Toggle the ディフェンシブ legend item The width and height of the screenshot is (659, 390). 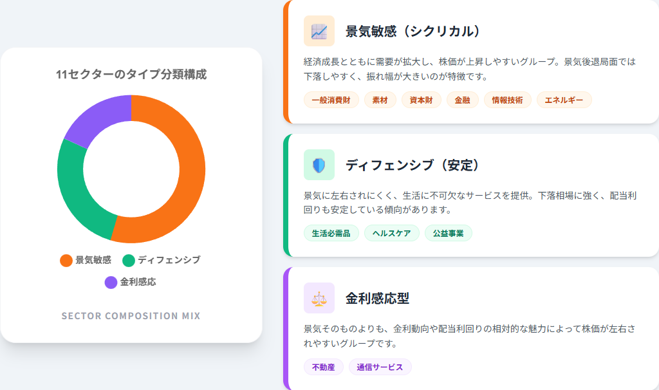pos(162,260)
